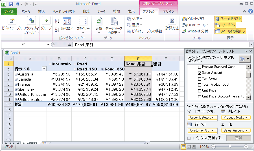Screen dimensions: 254x151
Task: Click the zoom slider in status bar
Action: pos(230,147)
